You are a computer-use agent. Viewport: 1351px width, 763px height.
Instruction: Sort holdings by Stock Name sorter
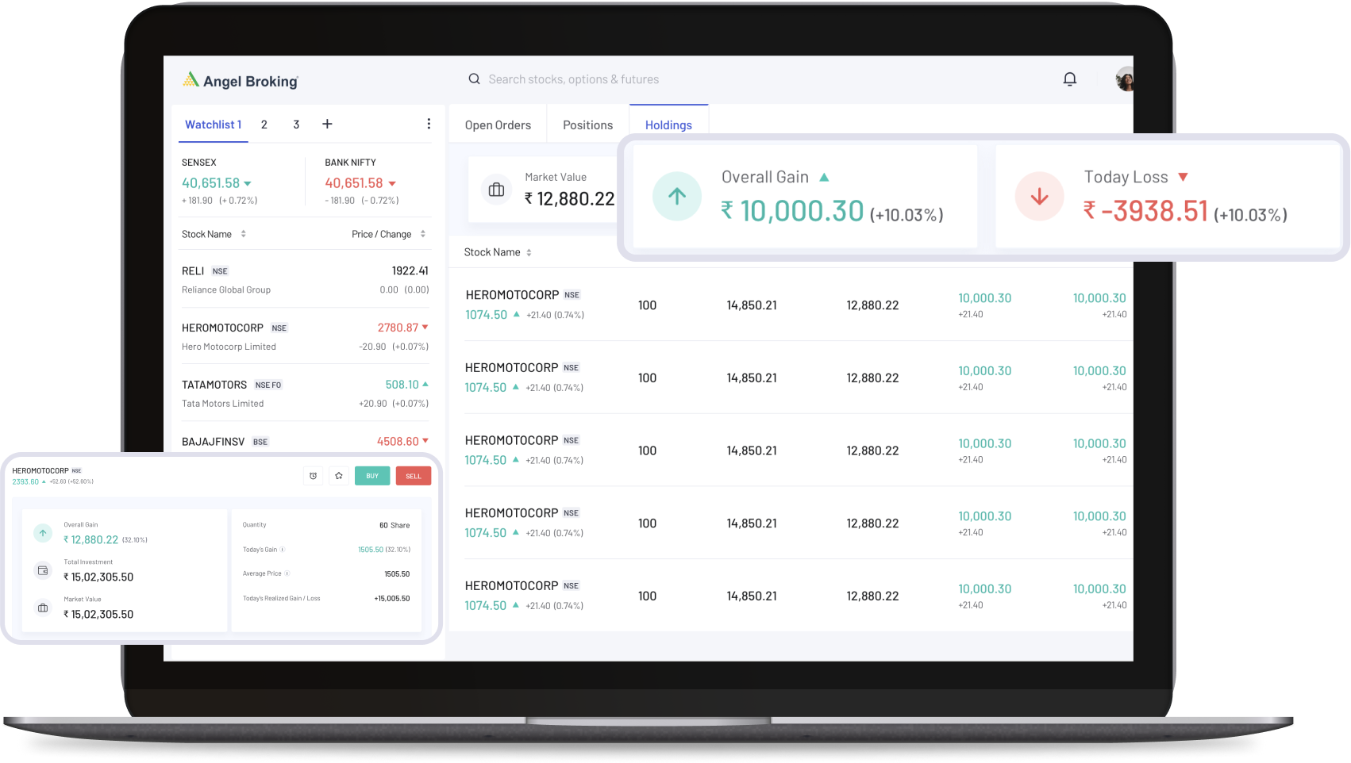pos(530,251)
